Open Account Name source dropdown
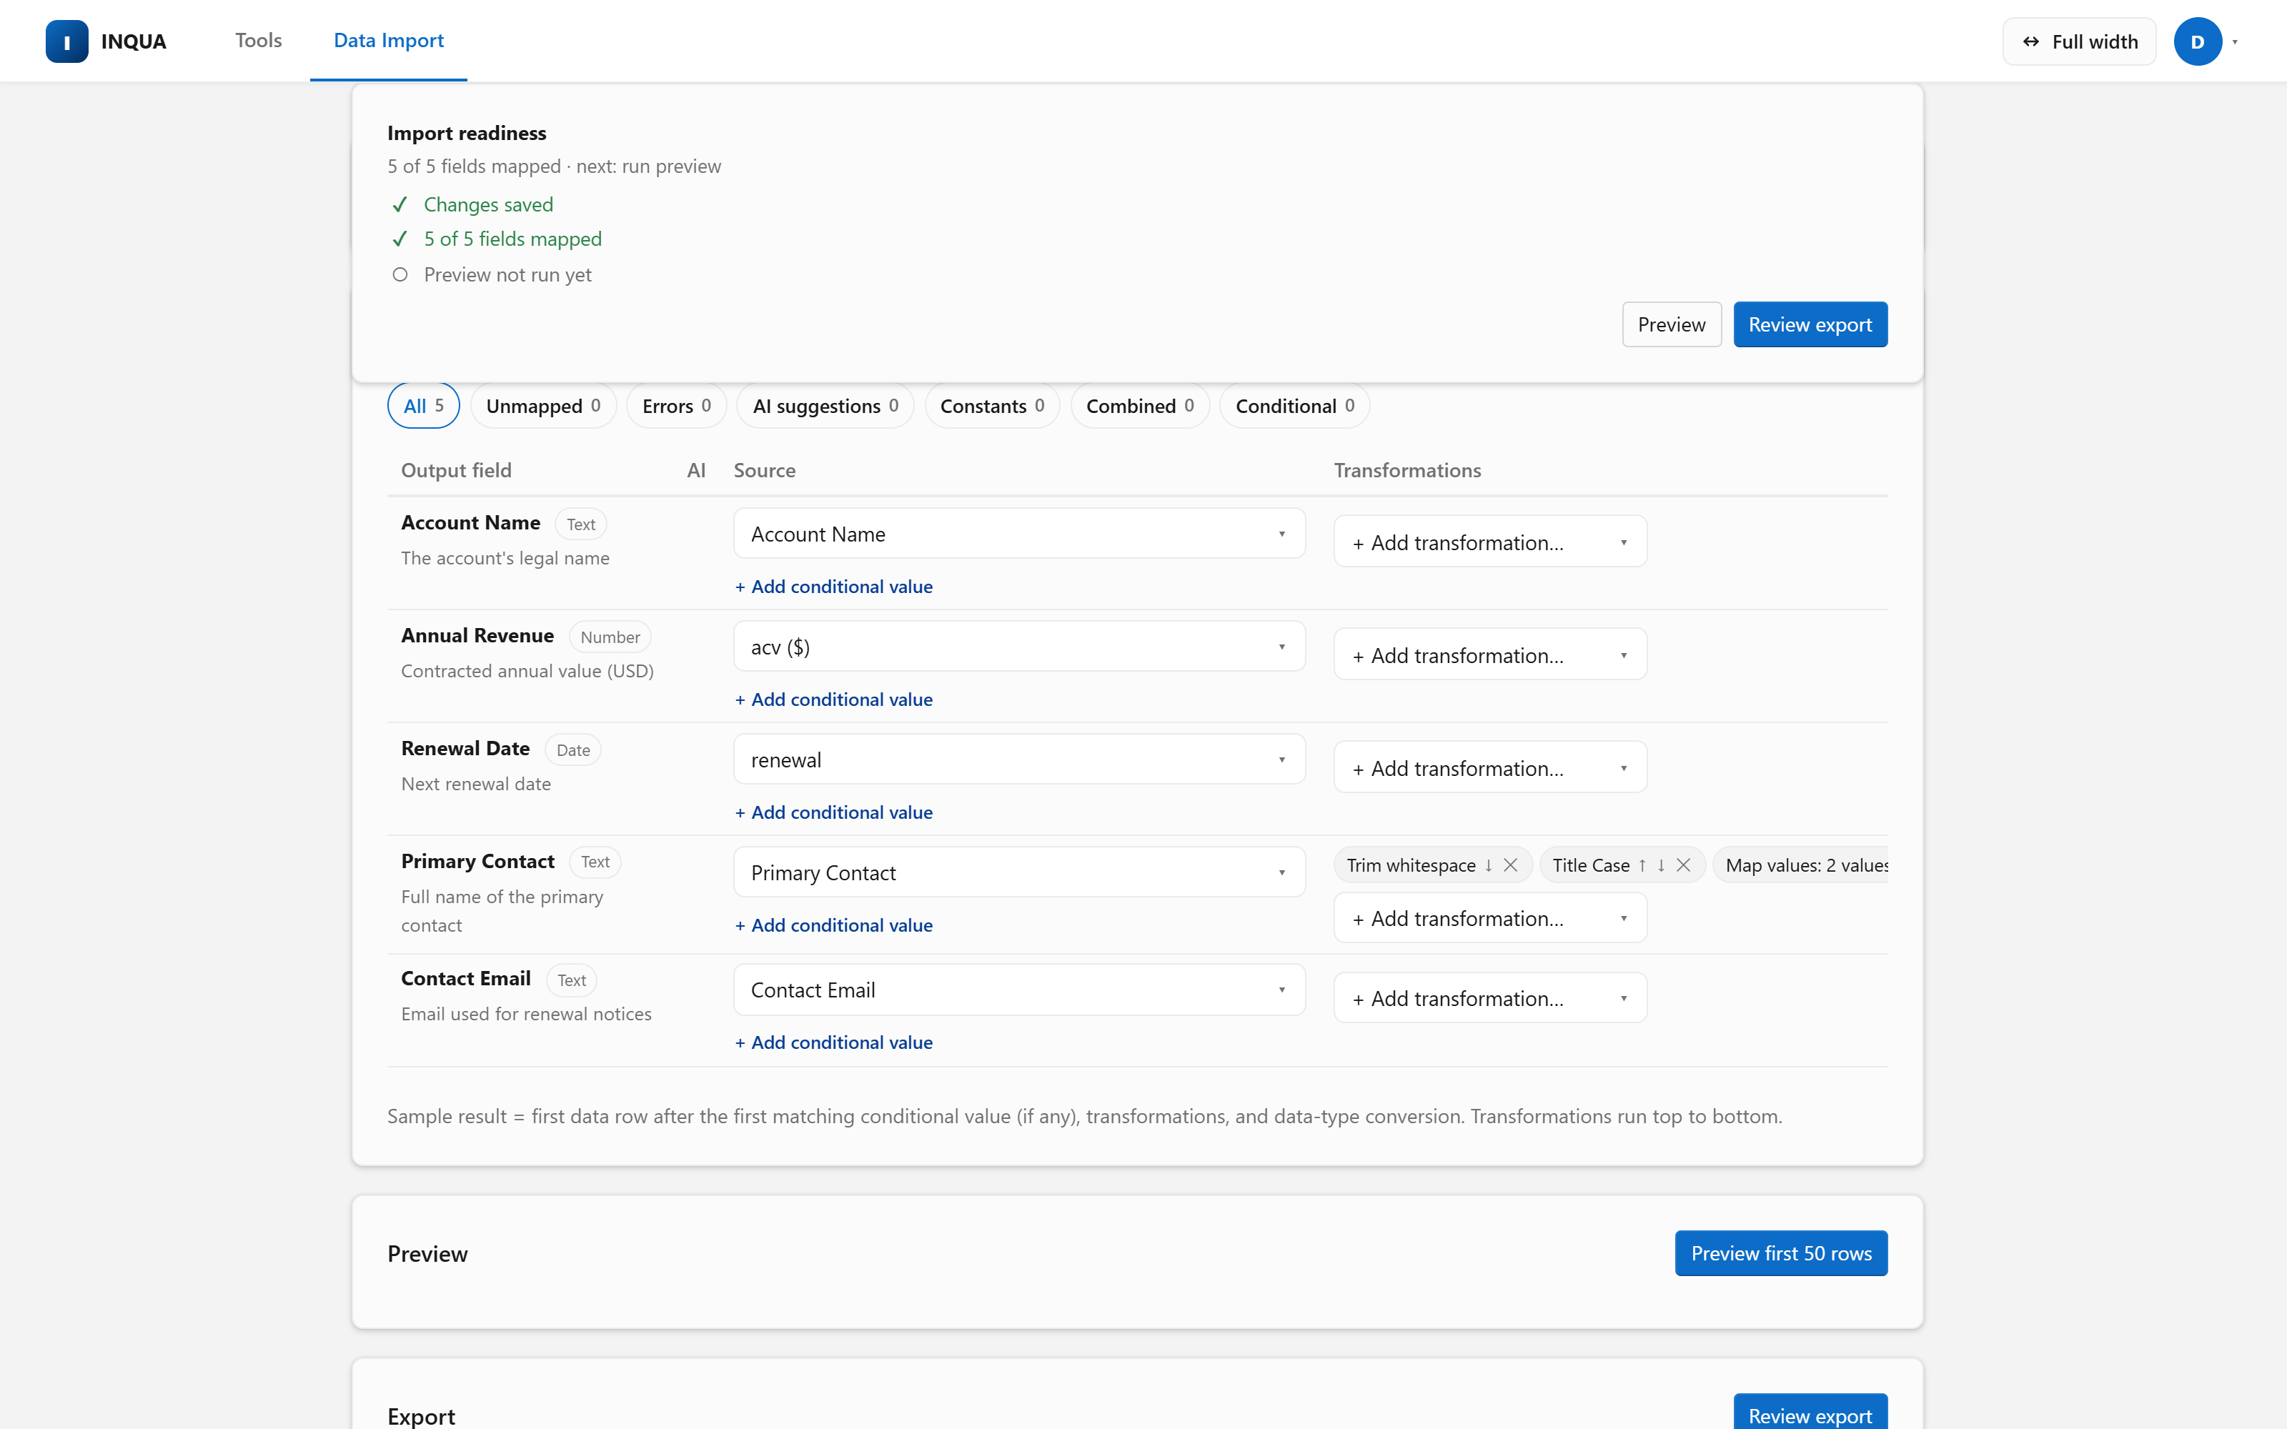This screenshot has height=1429, width=2287. coord(1018,534)
